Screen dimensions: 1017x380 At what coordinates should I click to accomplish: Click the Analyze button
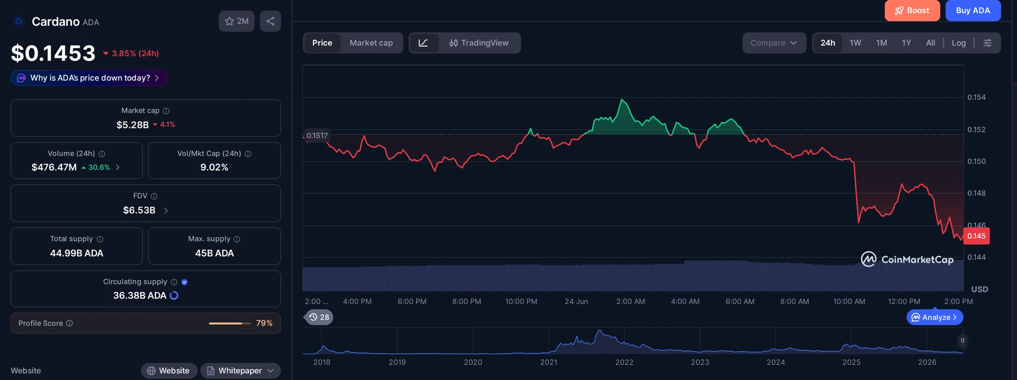pyautogui.click(x=935, y=317)
